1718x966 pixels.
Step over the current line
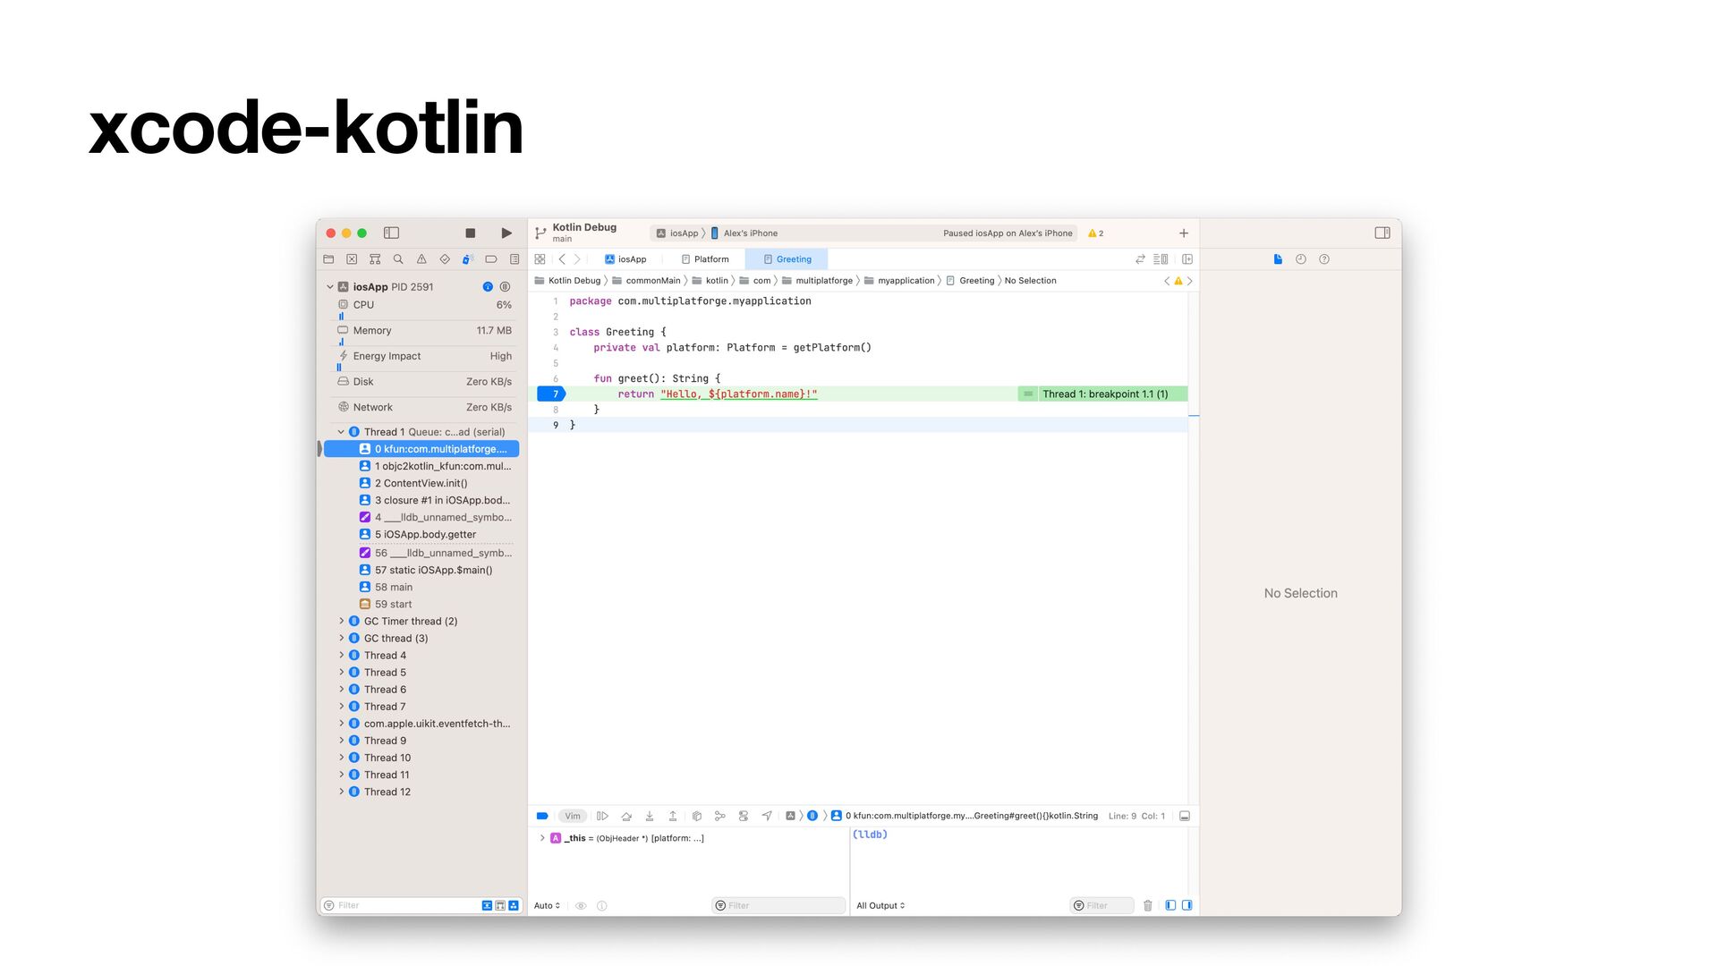626,817
